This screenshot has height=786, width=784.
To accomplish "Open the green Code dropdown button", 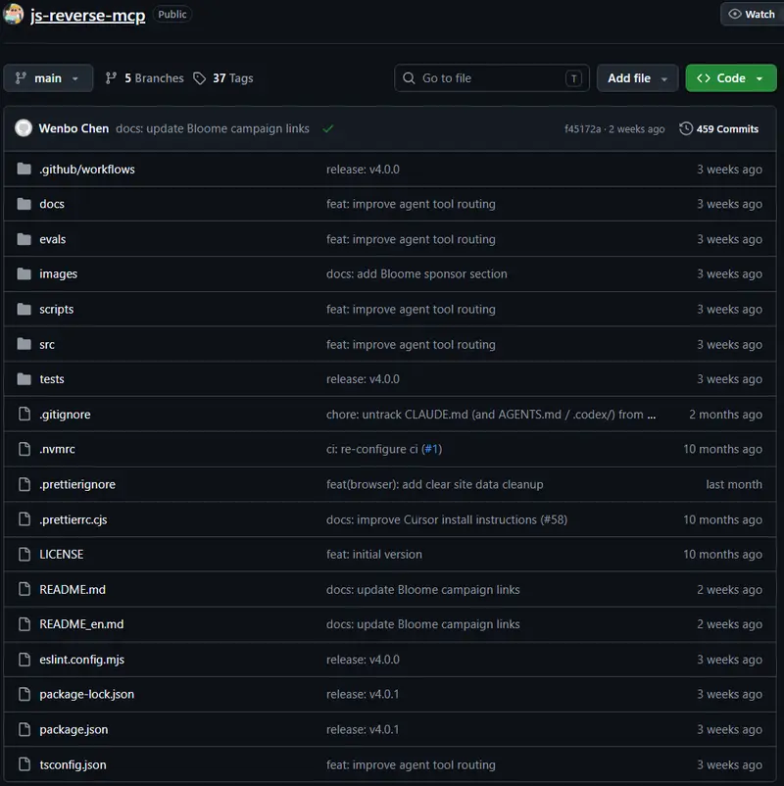I will click(x=731, y=78).
